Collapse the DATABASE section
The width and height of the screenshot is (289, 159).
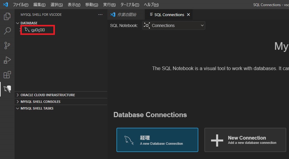pyautogui.click(x=29, y=23)
